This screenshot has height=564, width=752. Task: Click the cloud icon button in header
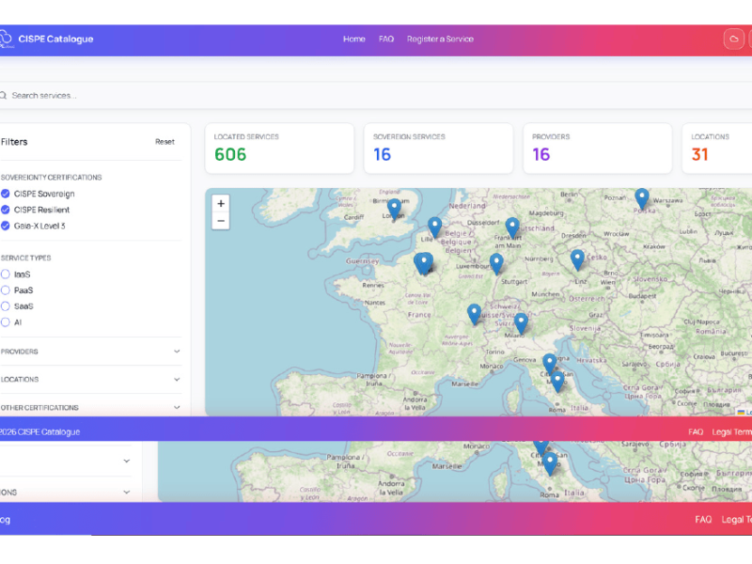733,39
